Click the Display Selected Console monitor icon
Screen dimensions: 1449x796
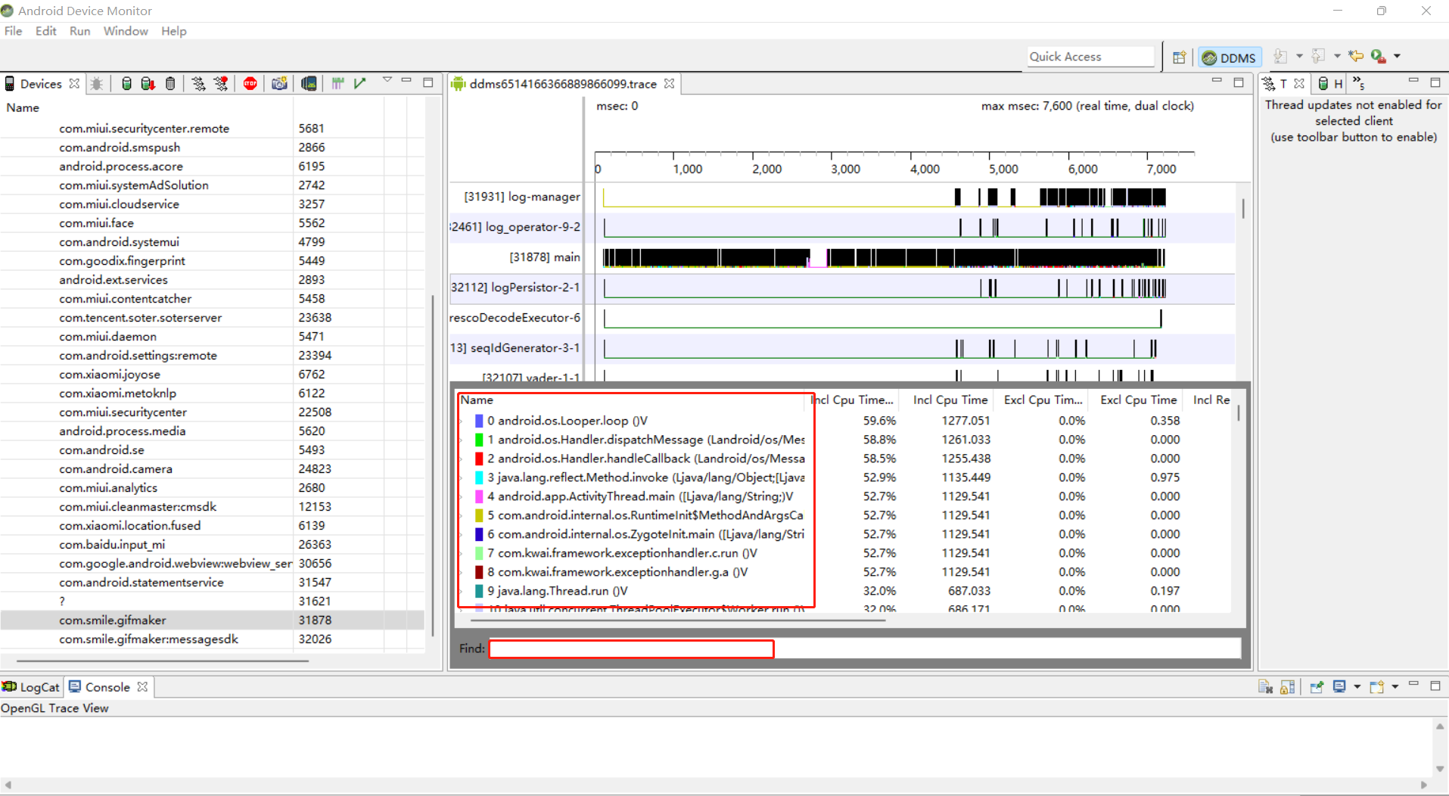tap(1339, 687)
